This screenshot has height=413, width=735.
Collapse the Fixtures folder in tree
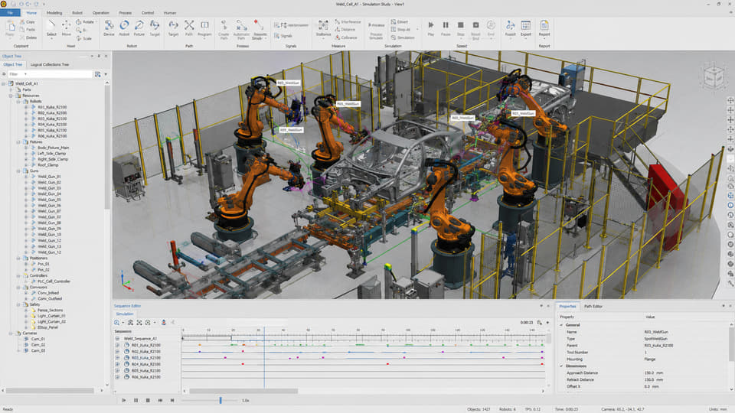18,142
